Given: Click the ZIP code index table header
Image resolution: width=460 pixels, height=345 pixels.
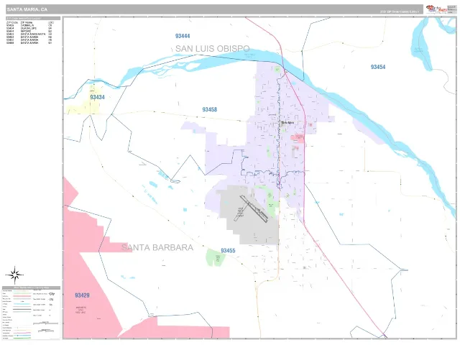Looking at the screenshot, I should tap(33, 19).
